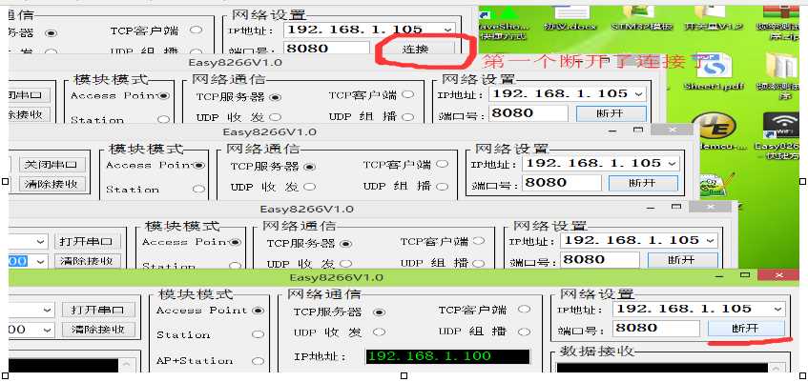808x382 pixels.
Task: Click 清除接收 below the 关闭串口 button
Action: point(51,183)
